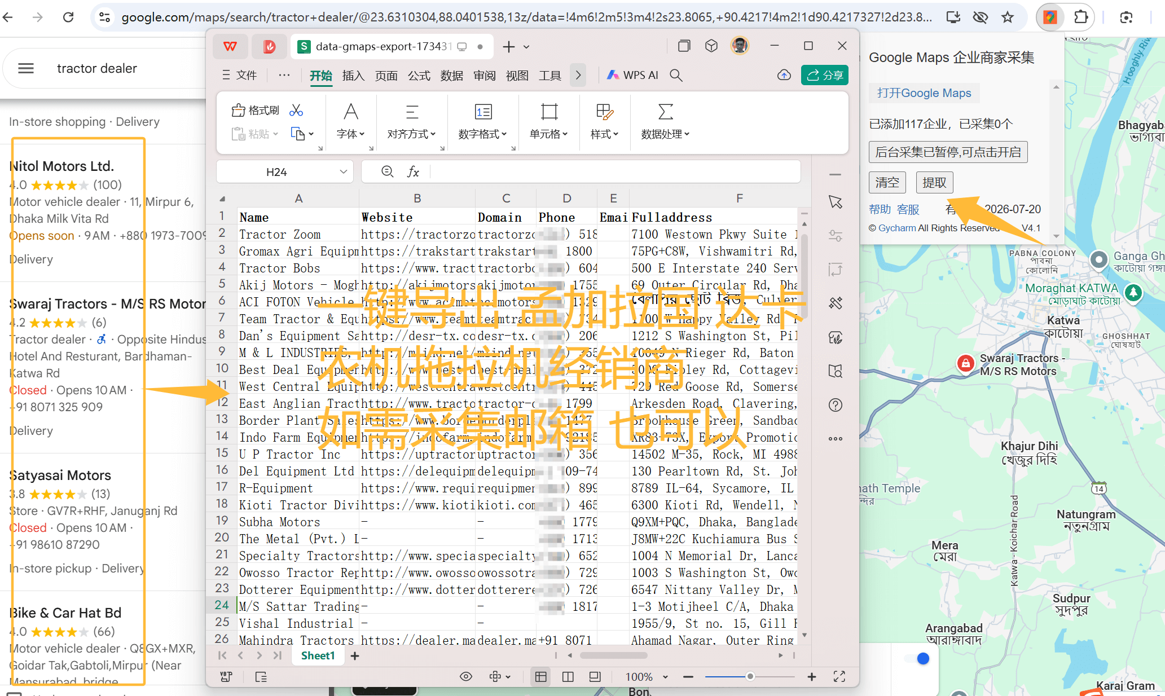This screenshot has width=1165, height=696.
Task: Click the cloud save icon
Action: pyautogui.click(x=784, y=75)
